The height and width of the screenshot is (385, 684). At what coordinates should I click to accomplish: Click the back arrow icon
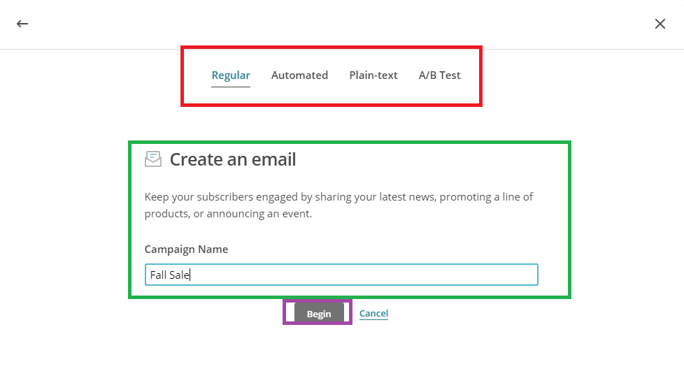coord(22,24)
